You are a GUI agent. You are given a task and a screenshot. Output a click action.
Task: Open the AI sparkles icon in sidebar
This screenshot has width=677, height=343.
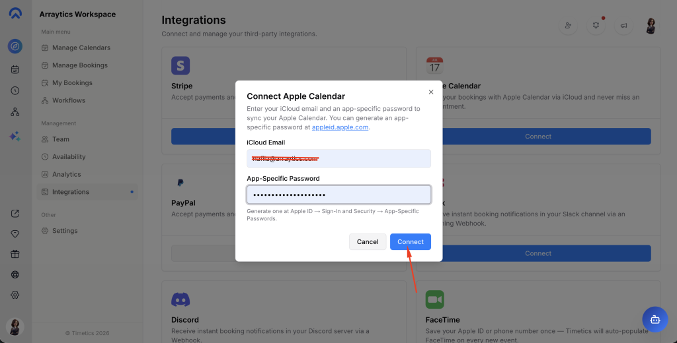point(15,136)
